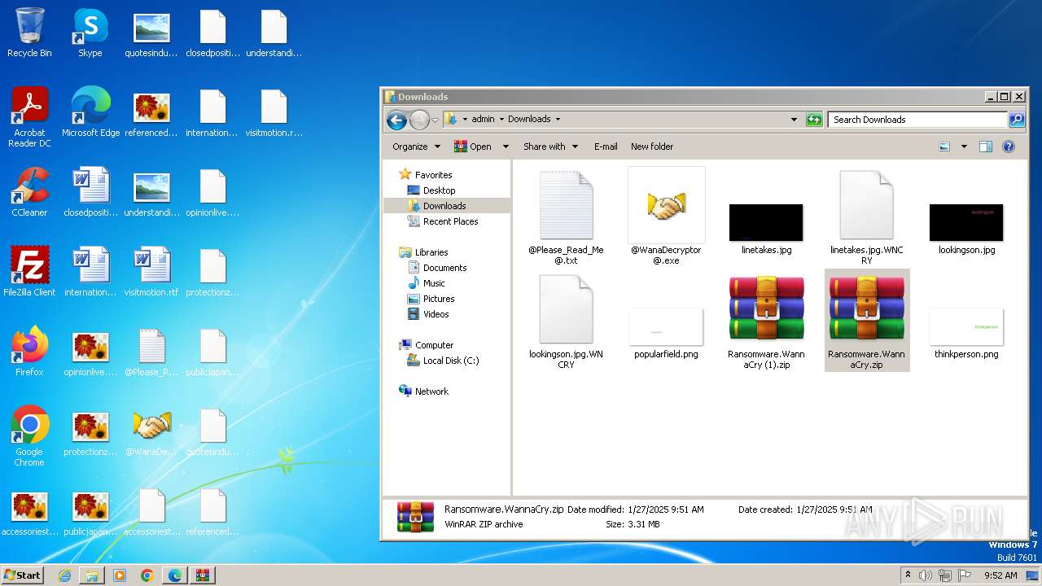Select the @WanaDe... handshake desktop icon

(151, 431)
